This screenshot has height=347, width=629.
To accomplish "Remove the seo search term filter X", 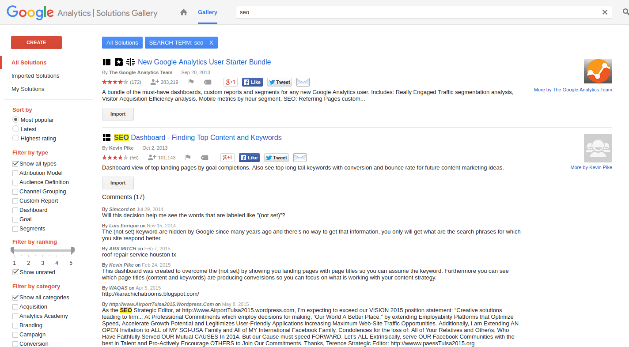I will (x=211, y=43).
